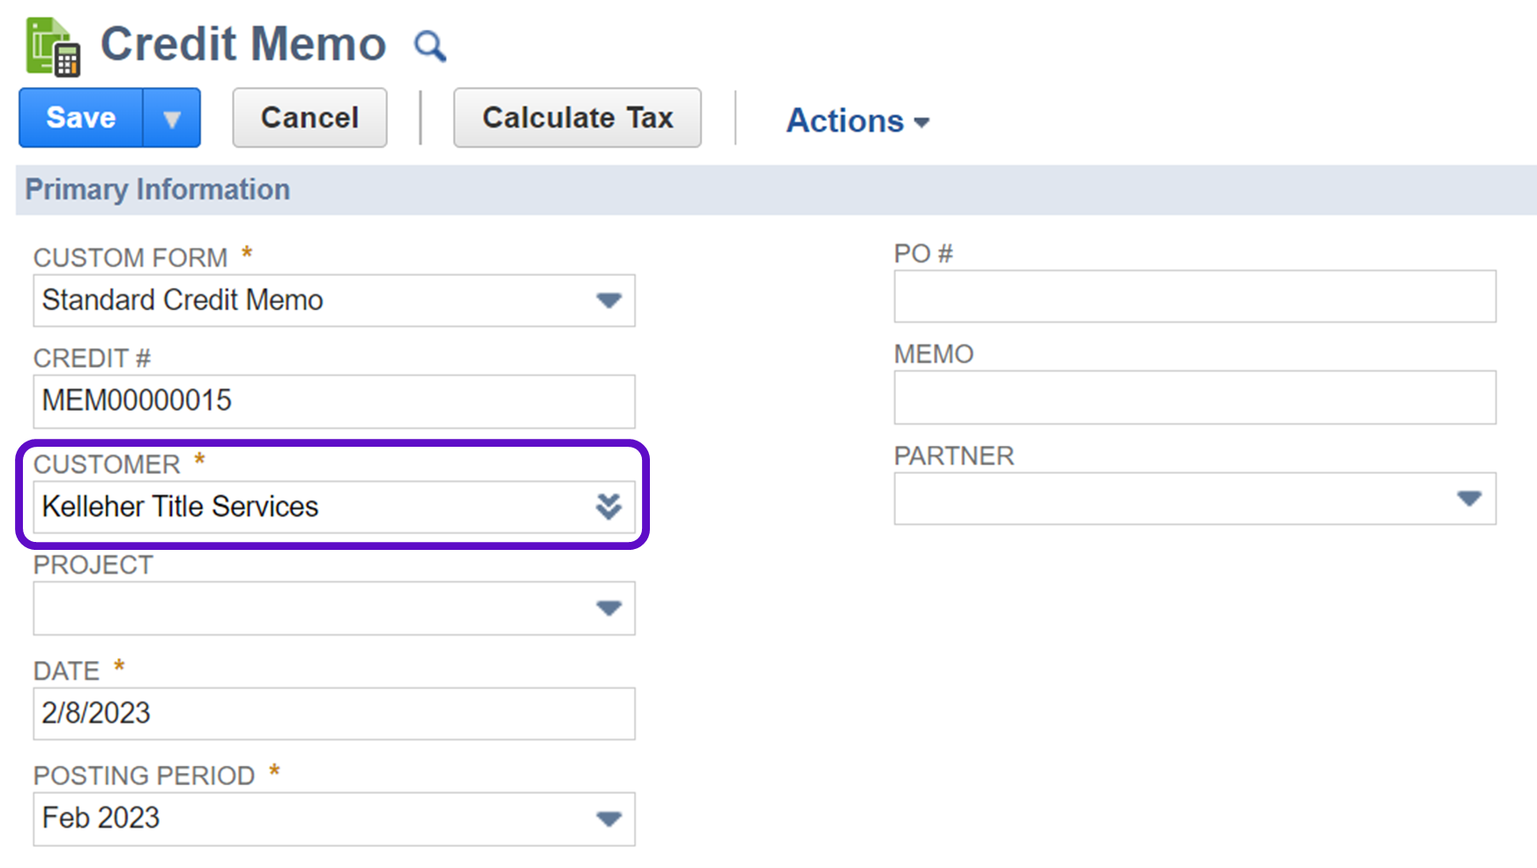Click the Feb 2023 posting period value

point(101,819)
